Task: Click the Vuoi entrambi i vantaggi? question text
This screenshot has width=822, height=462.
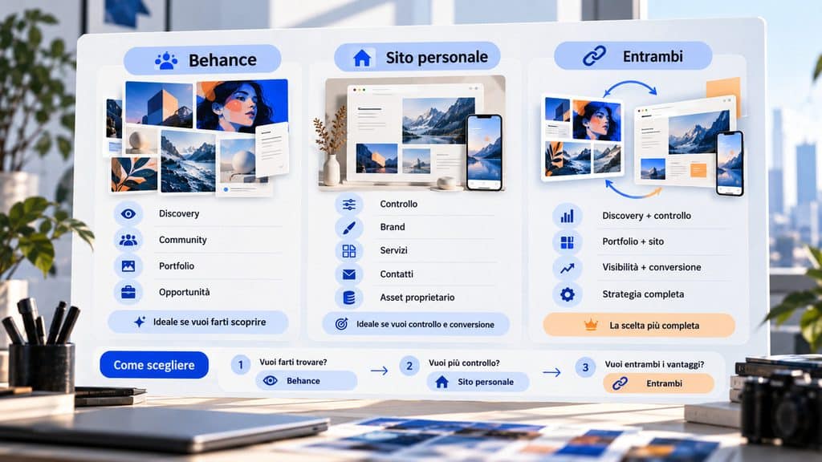Action: pos(654,365)
